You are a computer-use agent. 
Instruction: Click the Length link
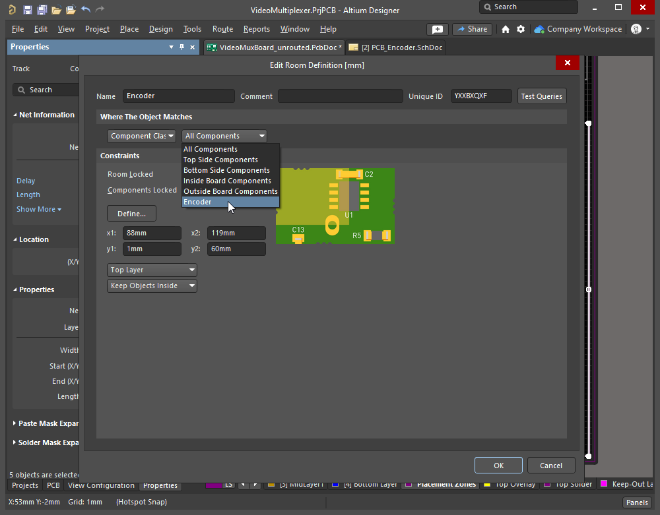point(28,195)
